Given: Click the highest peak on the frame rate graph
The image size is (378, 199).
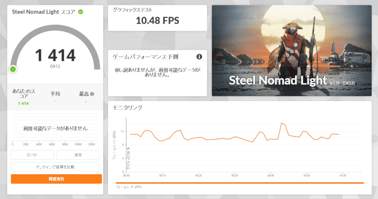Looking at the screenshot, I should coord(282,123).
